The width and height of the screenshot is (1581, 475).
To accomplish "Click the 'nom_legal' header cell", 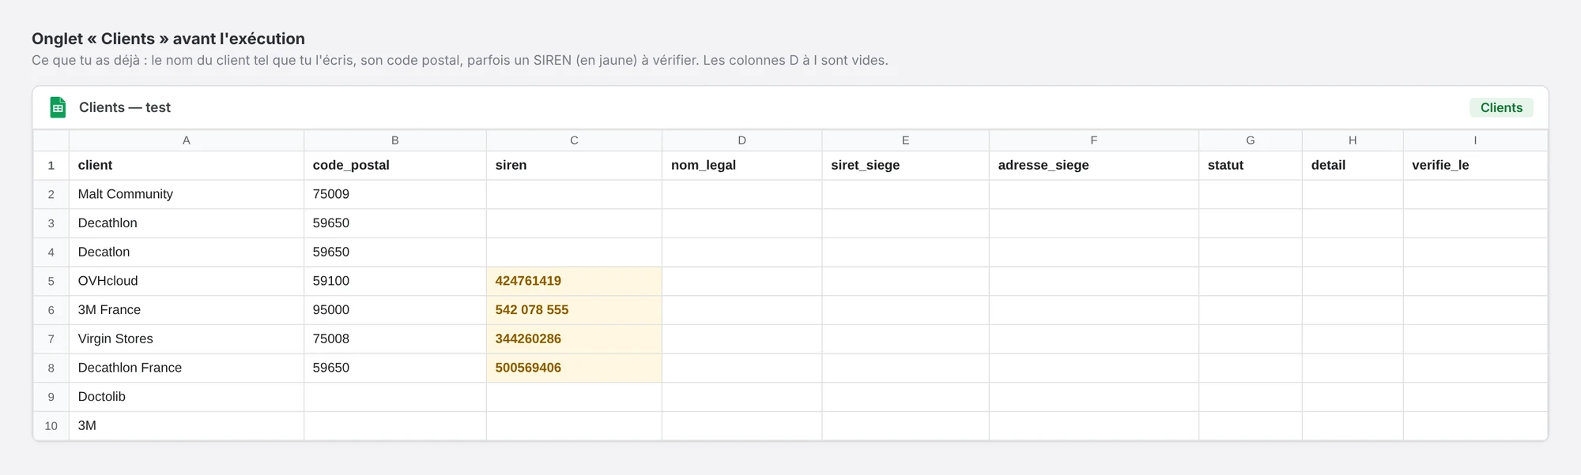I will [742, 166].
